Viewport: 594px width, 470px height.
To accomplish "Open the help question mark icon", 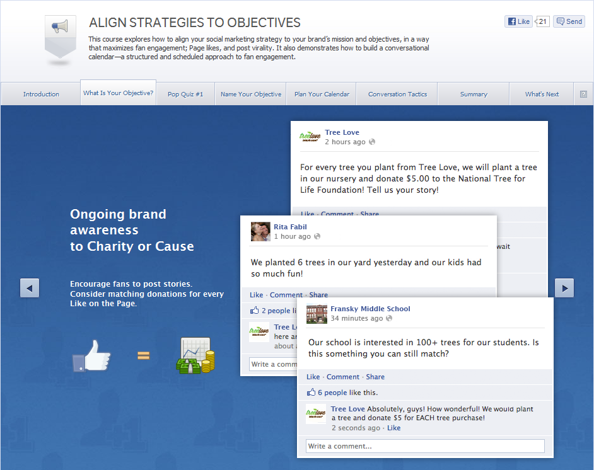I will tap(583, 95).
